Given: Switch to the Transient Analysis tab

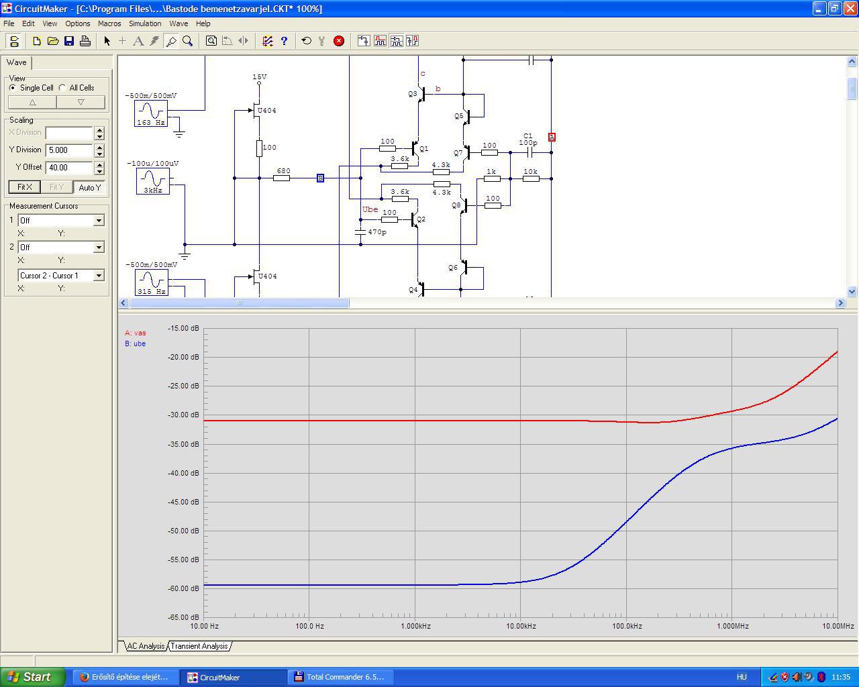Looking at the screenshot, I should pos(199,646).
